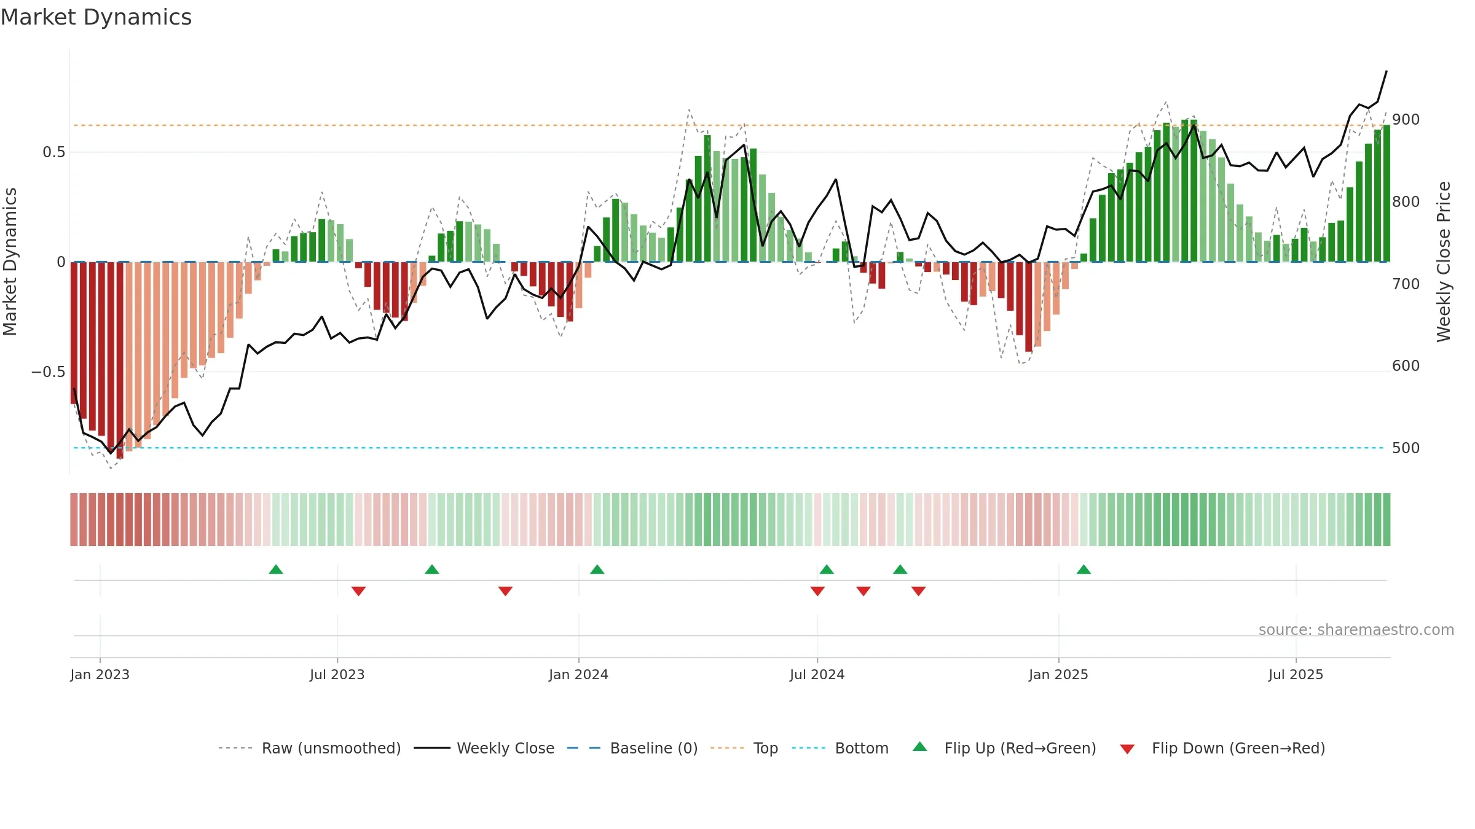
Task: Click the 700 price axis value
Action: (1406, 284)
